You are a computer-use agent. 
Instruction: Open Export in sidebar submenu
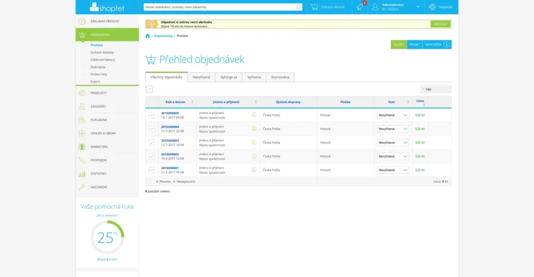click(x=96, y=82)
